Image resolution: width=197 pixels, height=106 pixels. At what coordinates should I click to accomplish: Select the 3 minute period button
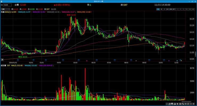[180, 9]
